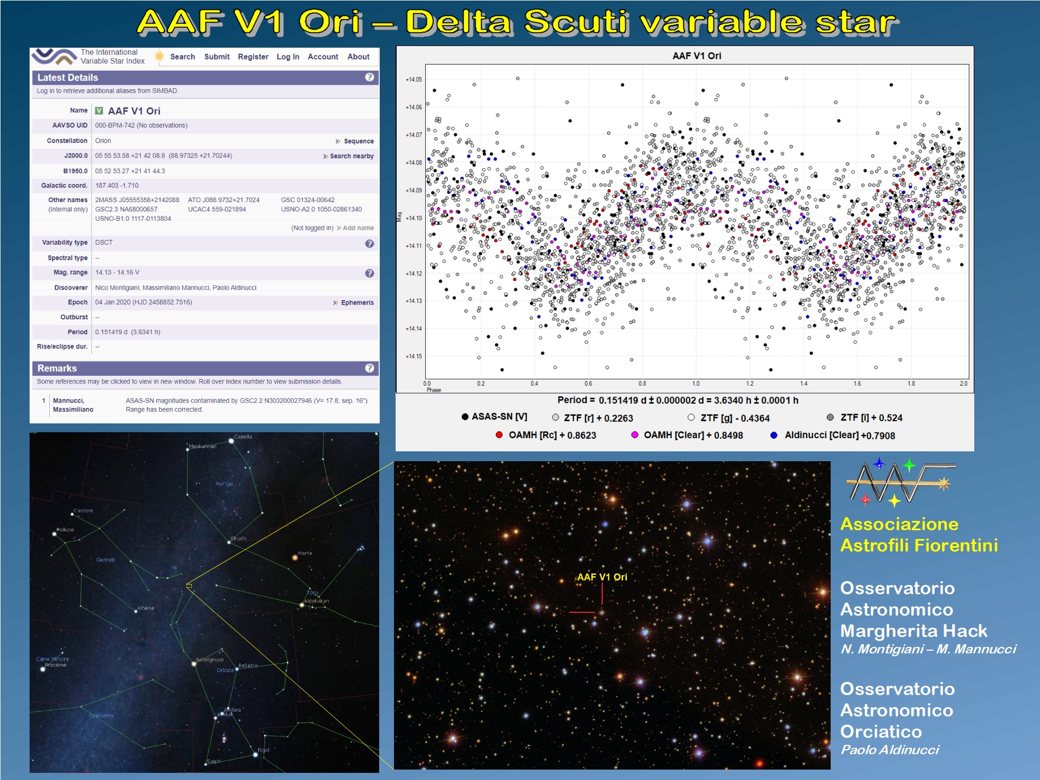Open the Submit menu item
Screen dimensions: 1040x780
[x=217, y=56]
